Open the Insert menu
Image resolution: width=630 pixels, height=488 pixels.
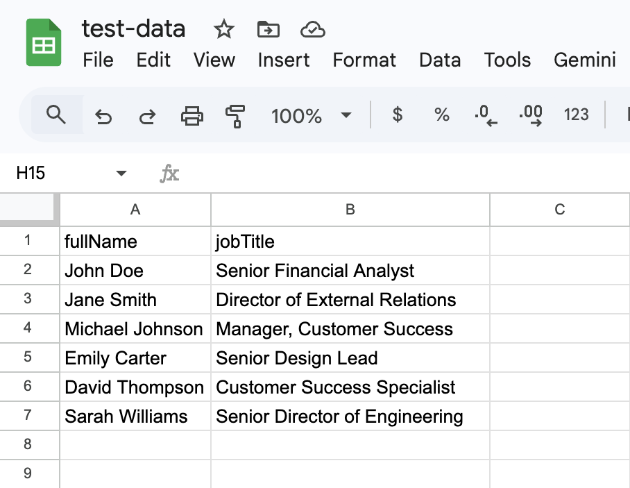point(283,60)
